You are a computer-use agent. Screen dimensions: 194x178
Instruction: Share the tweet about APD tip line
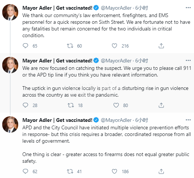click(x=161, y=105)
